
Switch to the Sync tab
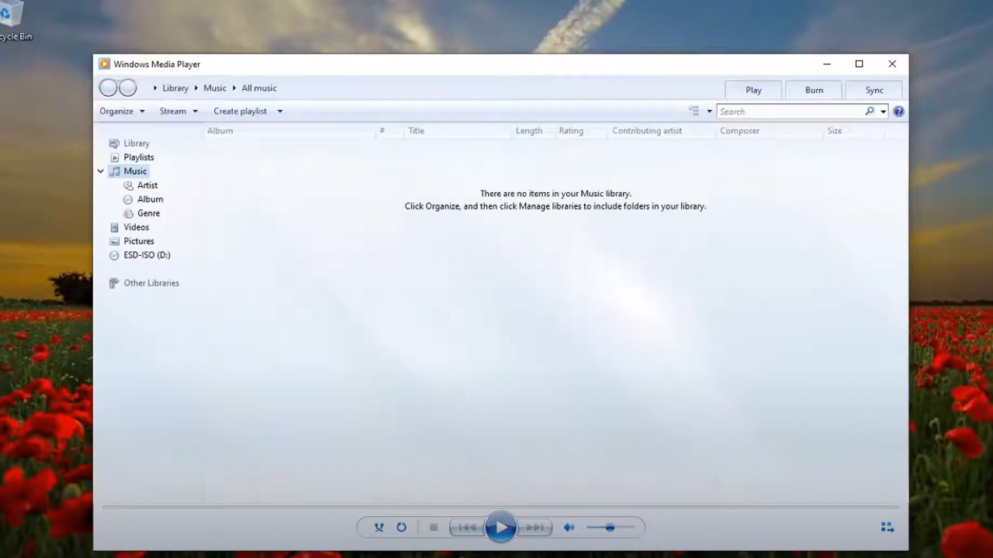pos(874,90)
